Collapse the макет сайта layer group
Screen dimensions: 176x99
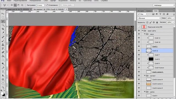pos(142,31)
